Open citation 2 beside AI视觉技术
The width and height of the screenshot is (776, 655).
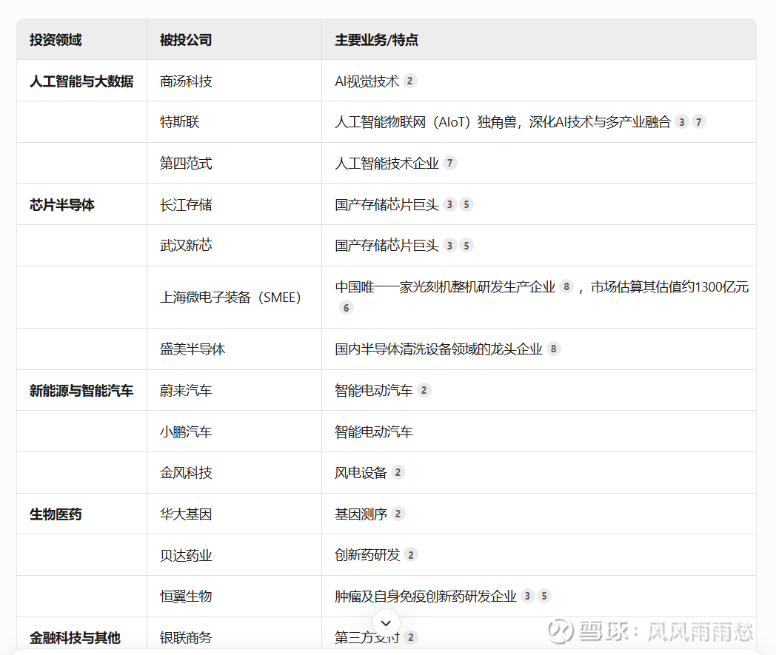pyautogui.click(x=409, y=81)
